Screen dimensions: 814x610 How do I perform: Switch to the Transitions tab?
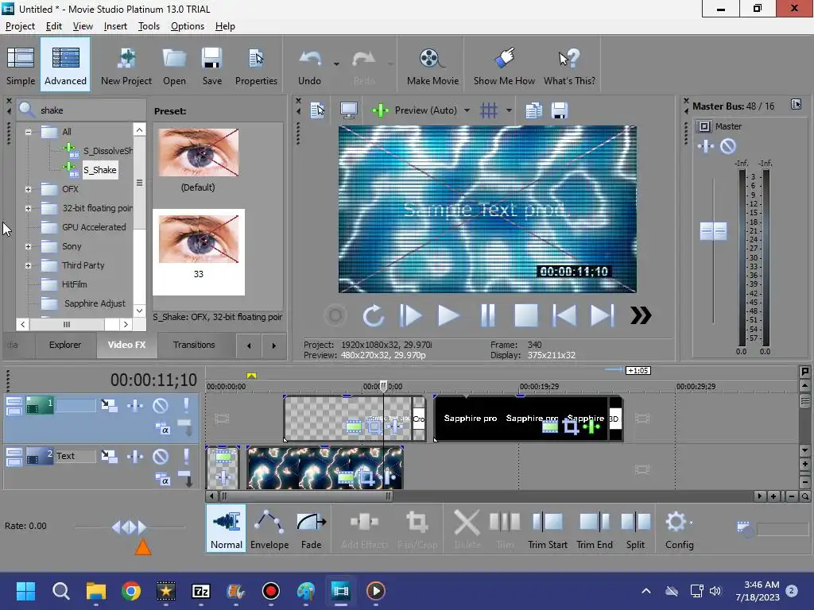pyautogui.click(x=194, y=345)
